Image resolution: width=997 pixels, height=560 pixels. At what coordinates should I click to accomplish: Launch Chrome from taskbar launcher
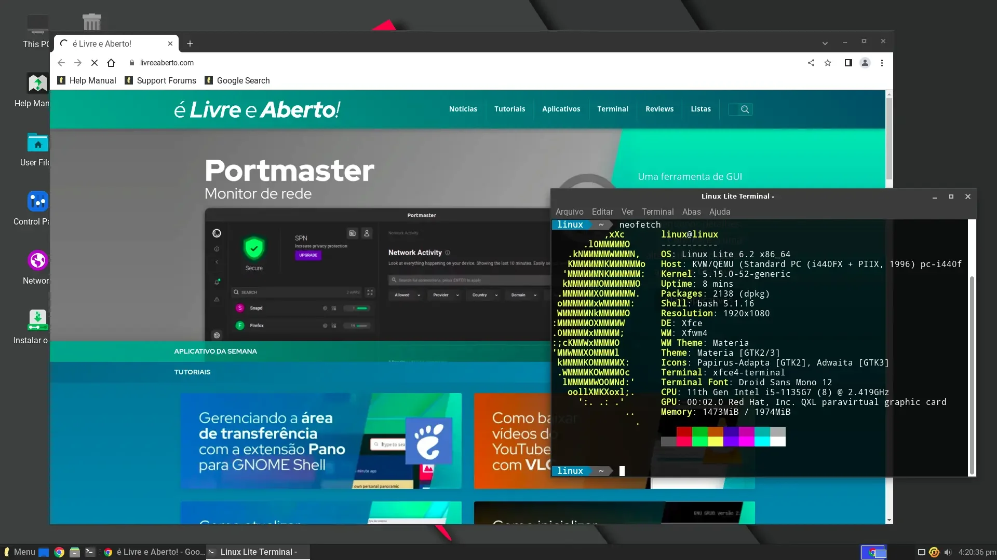59,552
